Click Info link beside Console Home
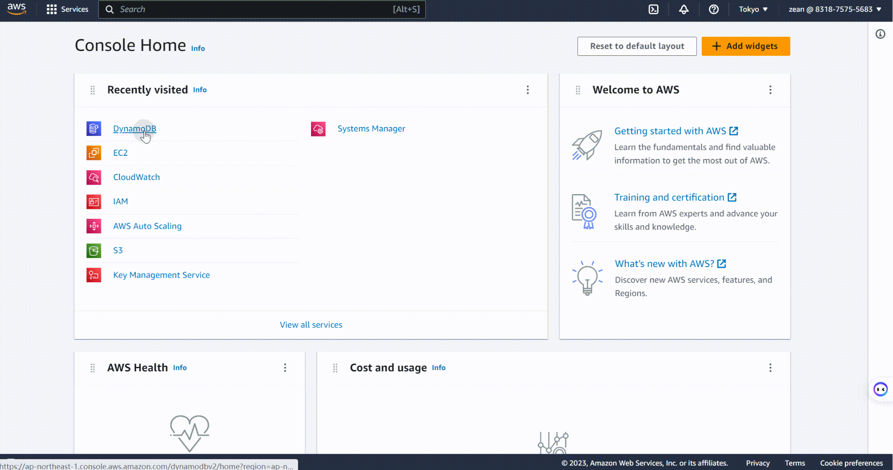 click(198, 49)
